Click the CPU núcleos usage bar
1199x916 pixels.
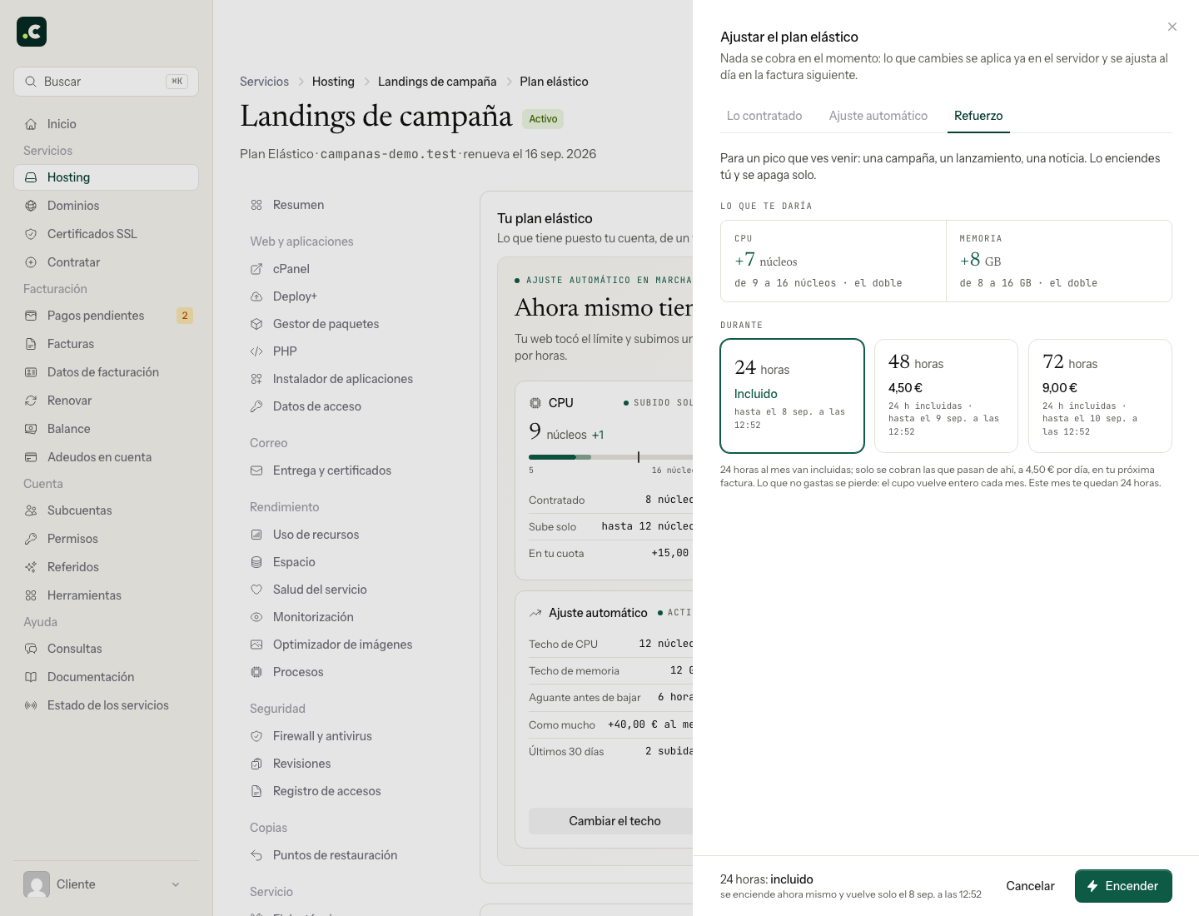[610, 457]
